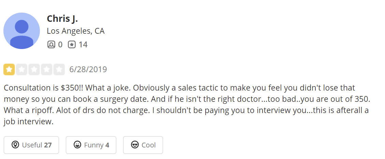The height and width of the screenshot is (159, 385).
Task: Click the Cool sunglasses face icon
Action: click(x=135, y=145)
